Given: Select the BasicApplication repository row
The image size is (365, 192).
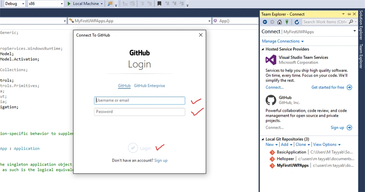Looking at the screenshot, I should click(x=311, y=152).
